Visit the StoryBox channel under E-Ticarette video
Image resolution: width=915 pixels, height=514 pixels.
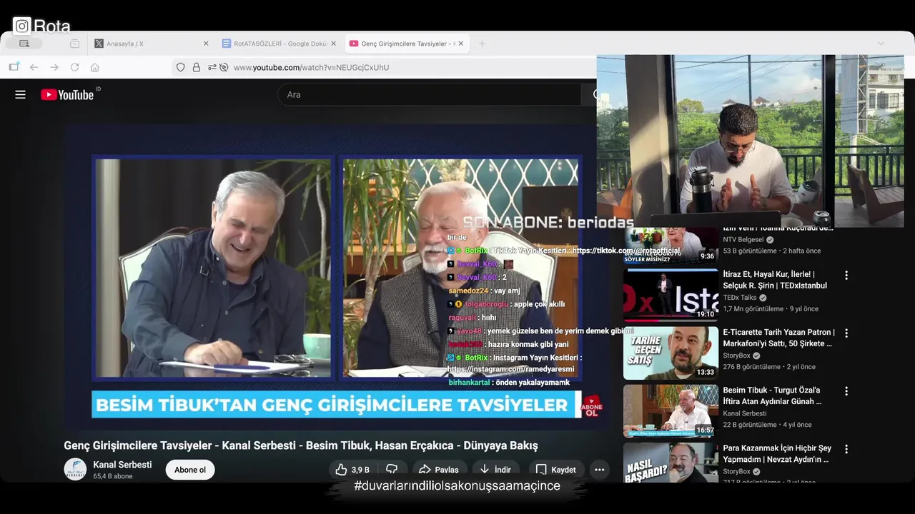pos(736,356)
